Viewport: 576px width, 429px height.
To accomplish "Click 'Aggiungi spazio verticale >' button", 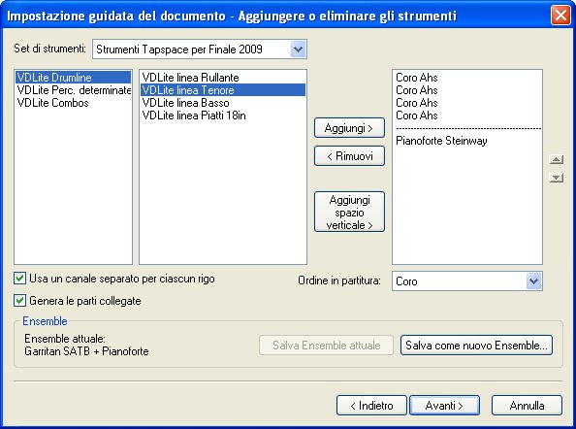I will pyautogui.click(x=349, y=213).
